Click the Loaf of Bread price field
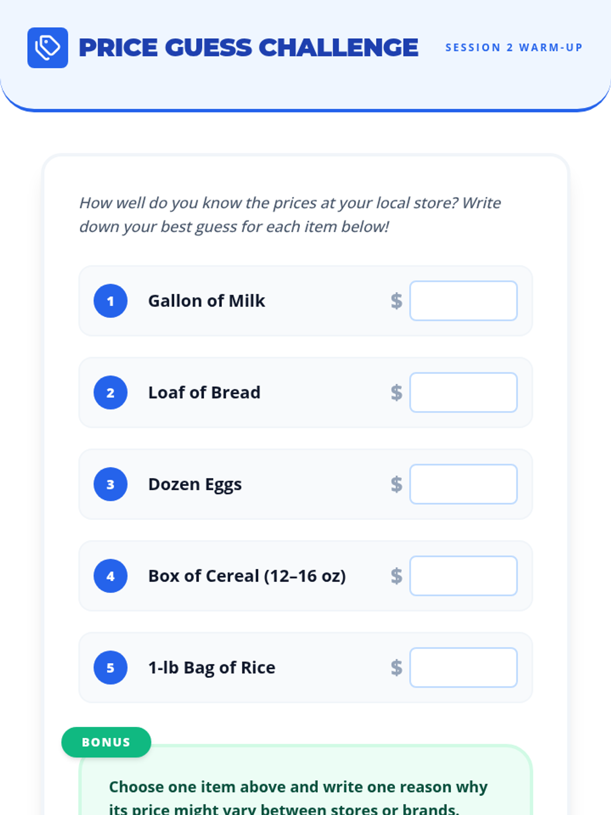Image resolution: width=611 pixels, height=815 pixels. [463, 392]
